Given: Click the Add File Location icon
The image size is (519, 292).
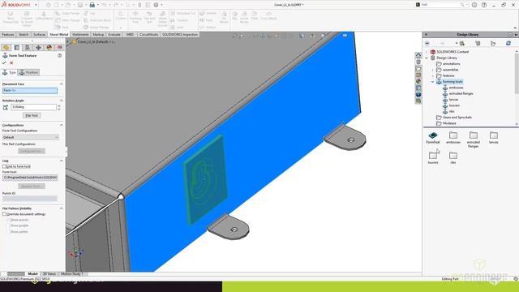Looking at the screenshot, I should pos(478,43).
